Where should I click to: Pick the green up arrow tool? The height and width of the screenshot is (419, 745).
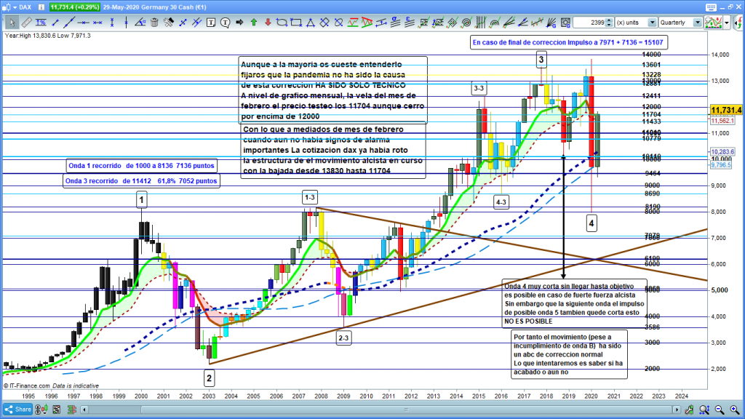point(253,23)
